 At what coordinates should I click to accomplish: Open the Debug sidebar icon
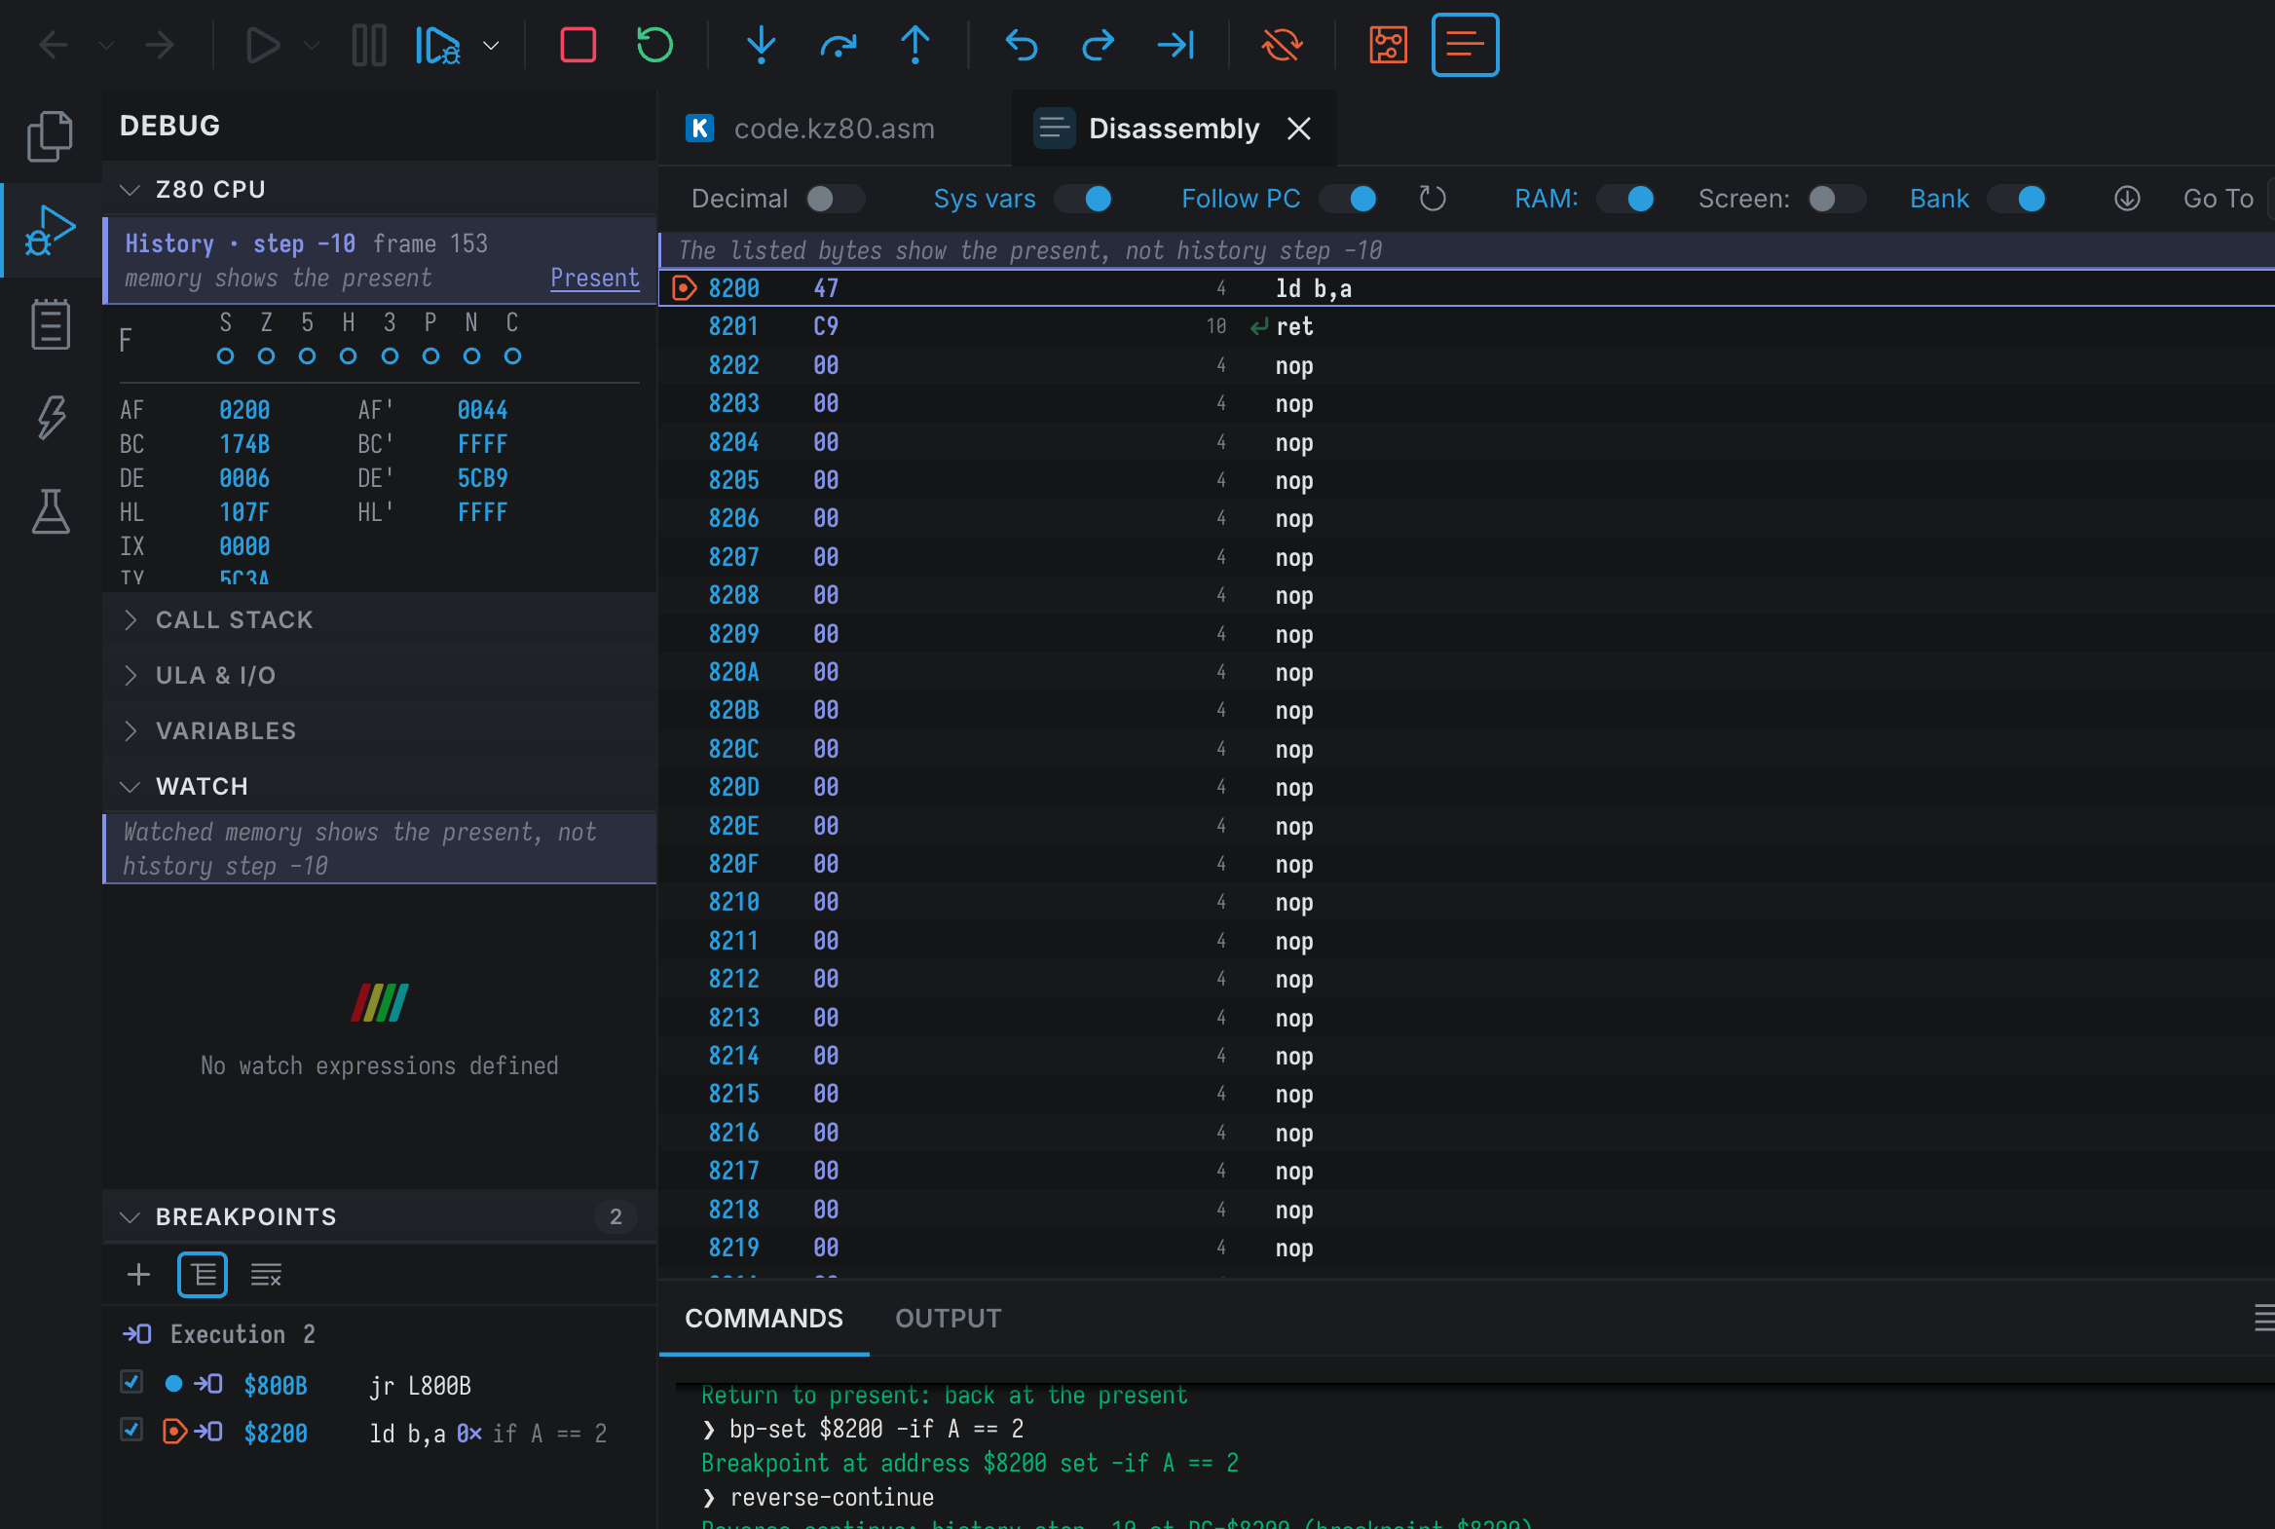(x=50, y=231)
